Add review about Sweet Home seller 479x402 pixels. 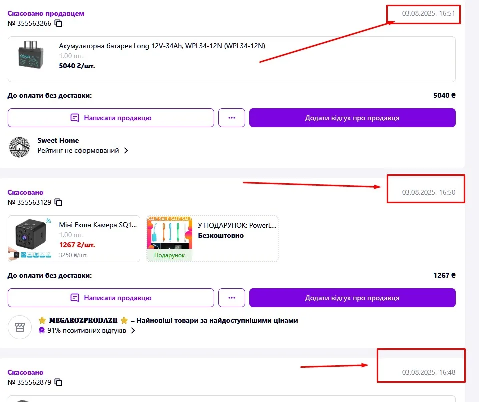click(352, 118)
